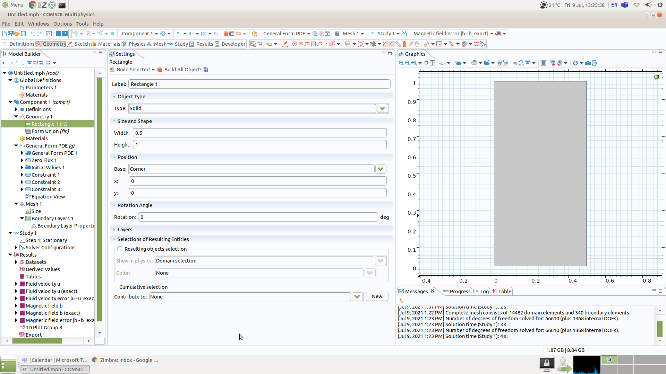Switch to the Log tab
This screenshot has width=666, height=374.
point(481,292)
